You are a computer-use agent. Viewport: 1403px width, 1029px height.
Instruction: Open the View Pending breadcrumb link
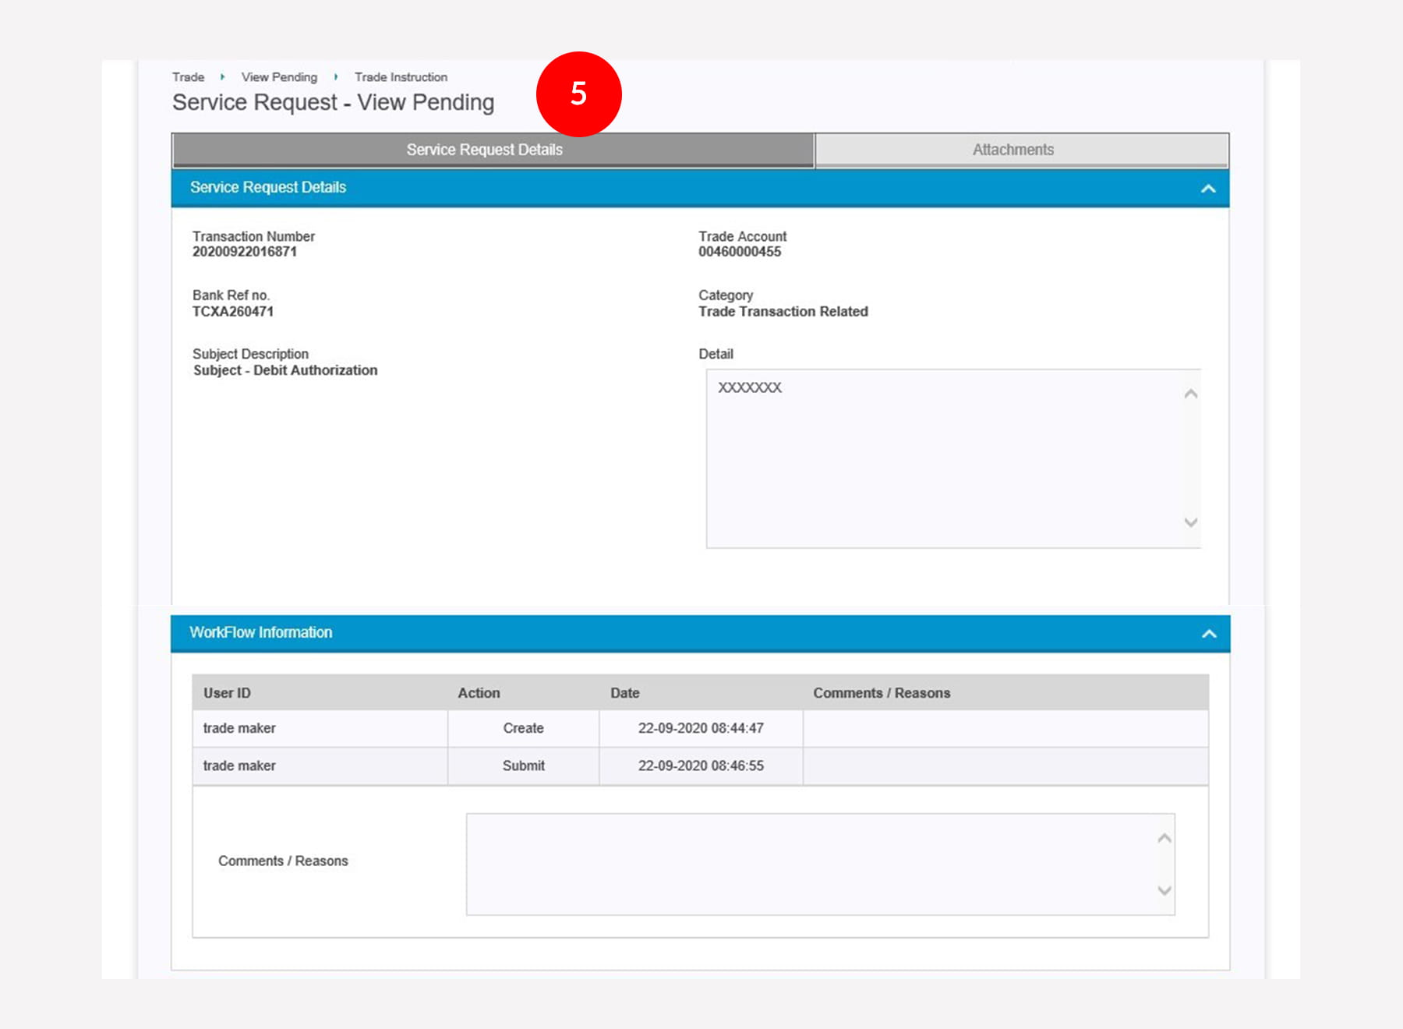click(279, 77)
